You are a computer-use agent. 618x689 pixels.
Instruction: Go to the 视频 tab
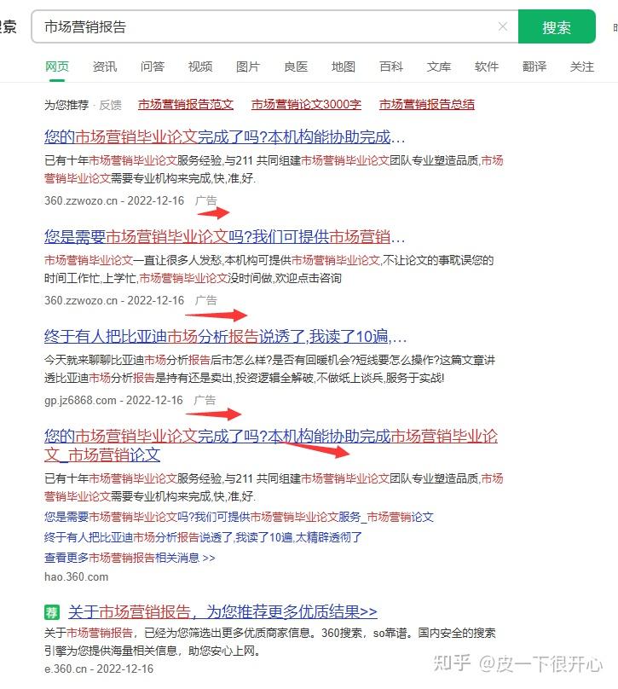[x=200, y=67]
